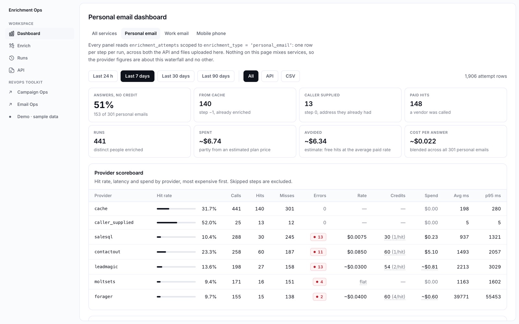Click leadmagic spend '~$0.81'
The height and width of the screenshot is (324, 519).
[x=429, y=267]
